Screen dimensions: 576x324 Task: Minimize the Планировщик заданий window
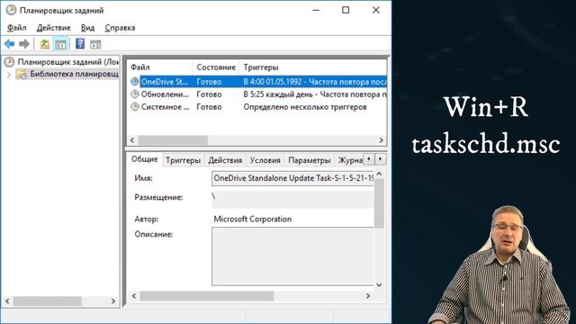[x=316, y=10]
